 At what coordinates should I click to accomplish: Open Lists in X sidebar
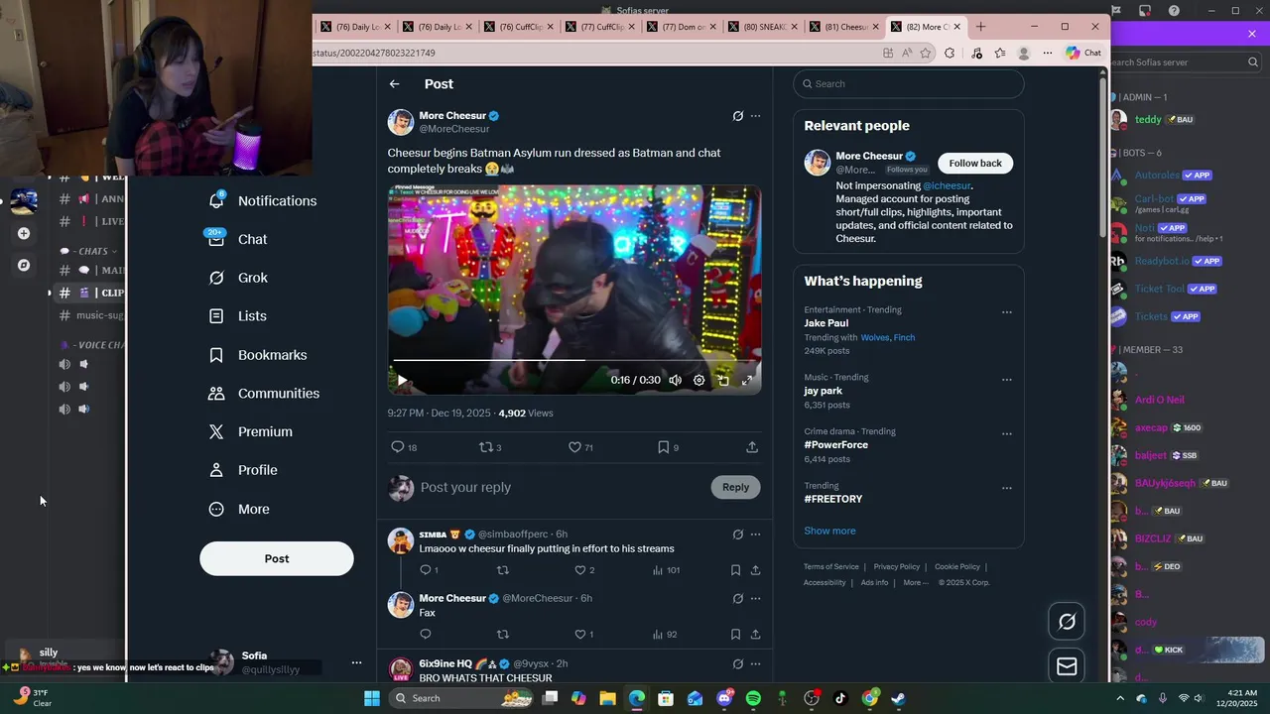coord(237,315)
